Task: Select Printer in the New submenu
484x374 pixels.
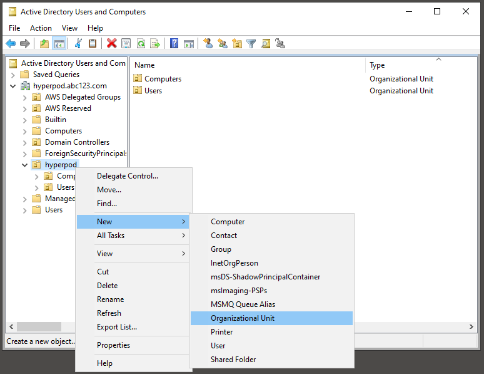Action: click(271, 332)
